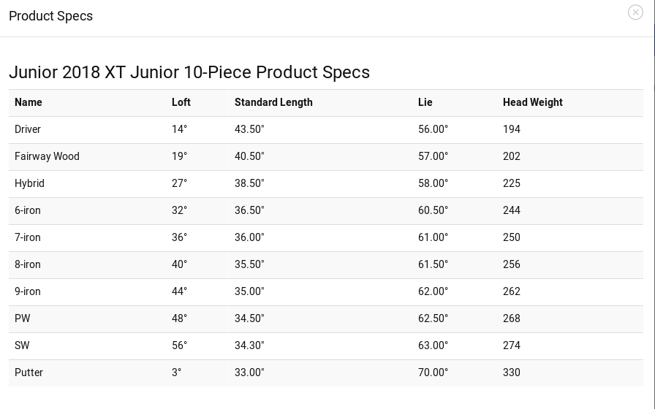Select the Standard Length column header
Viewport: 655px width, 409px height.
coord(273,102)
